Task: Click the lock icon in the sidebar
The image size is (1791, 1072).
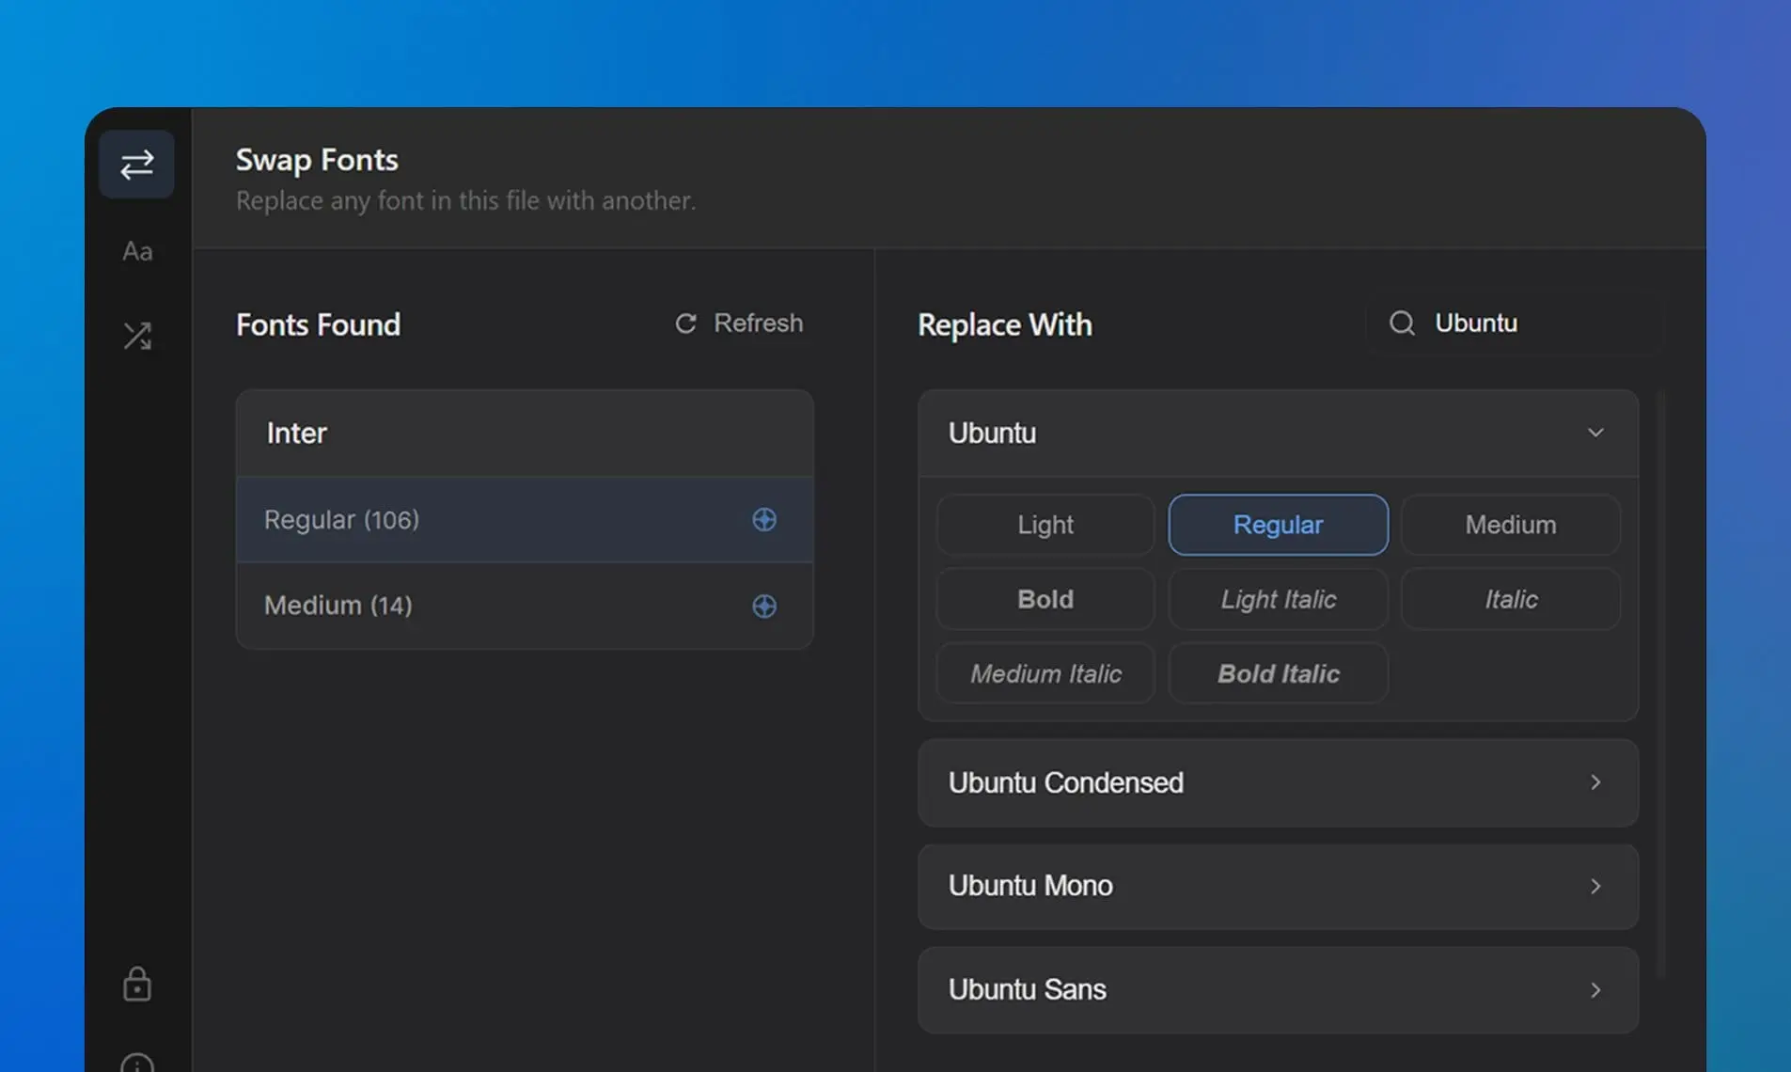Action: tap(137, 984)
